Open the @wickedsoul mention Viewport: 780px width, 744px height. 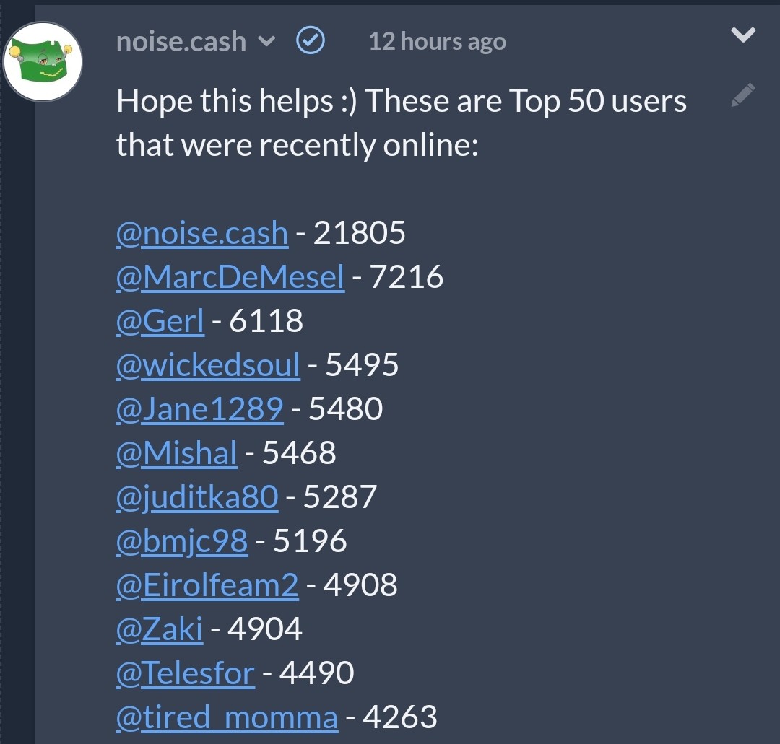coord(208,365)
